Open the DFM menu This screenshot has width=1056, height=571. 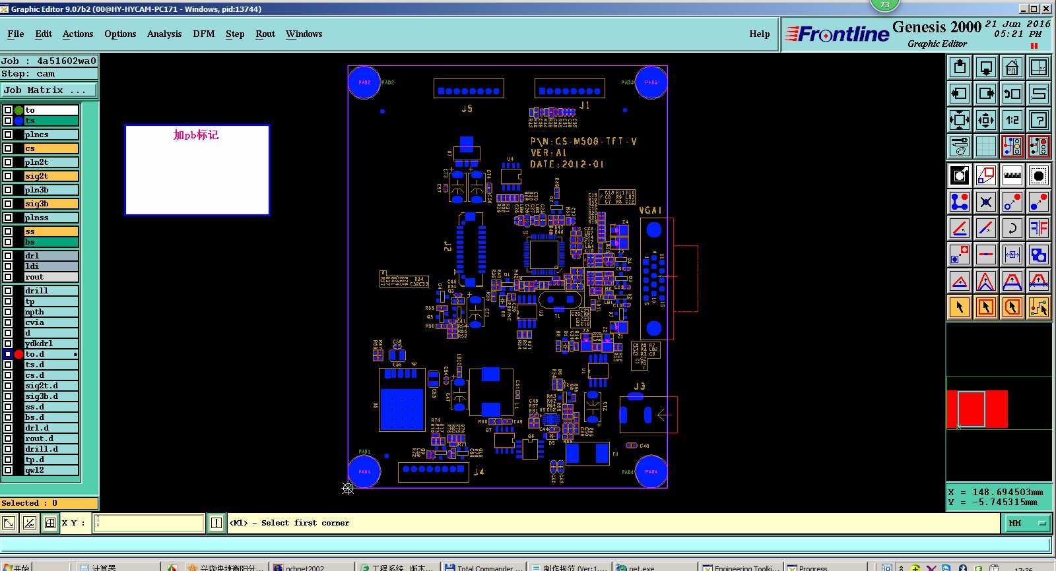(204, 34)
